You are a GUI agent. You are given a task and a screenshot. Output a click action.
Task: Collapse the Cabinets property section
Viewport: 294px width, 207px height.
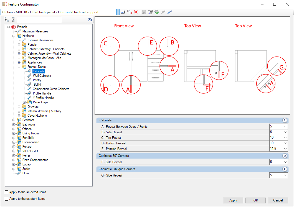point(285,120)
